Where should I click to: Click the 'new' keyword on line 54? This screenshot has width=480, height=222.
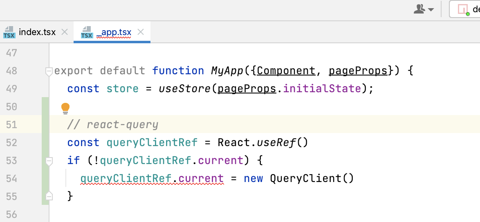tap(253, 179)
